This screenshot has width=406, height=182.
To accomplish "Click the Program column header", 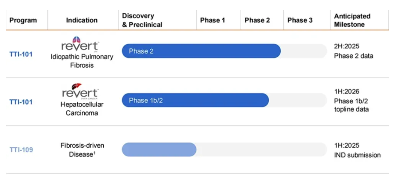I will click(x=23, y=20).
